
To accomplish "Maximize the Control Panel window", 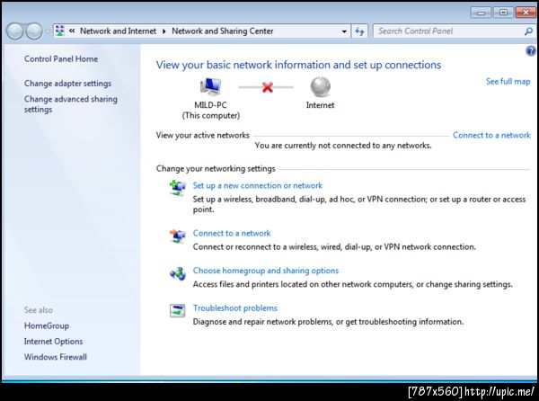I will tap(504, 13).
